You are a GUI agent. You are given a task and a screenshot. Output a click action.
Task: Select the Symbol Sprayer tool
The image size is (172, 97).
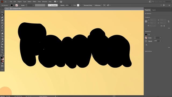[x=2, y=47]
